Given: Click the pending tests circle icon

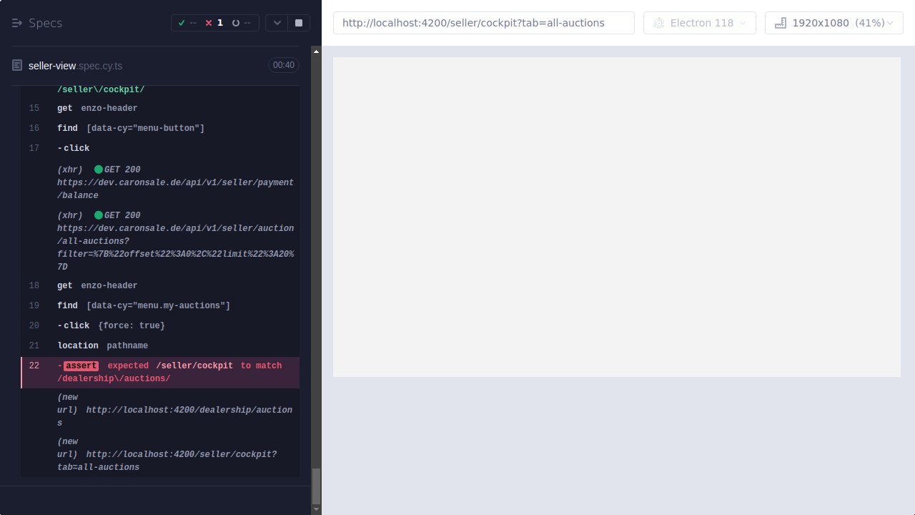Looking at the screenshot, I should [x=236, y=22].
